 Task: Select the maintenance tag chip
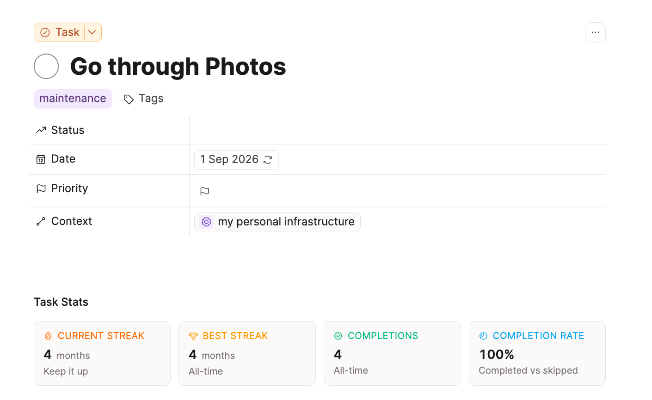click(73, 98)
